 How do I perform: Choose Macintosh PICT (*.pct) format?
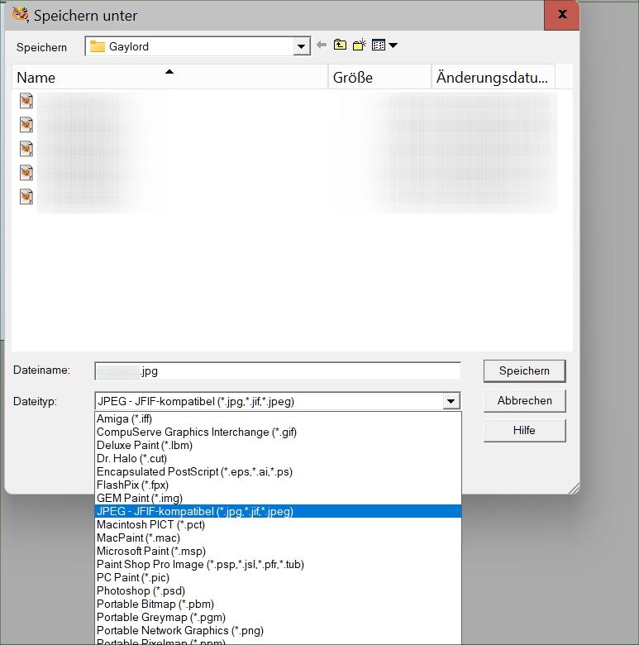pos(278,524)
